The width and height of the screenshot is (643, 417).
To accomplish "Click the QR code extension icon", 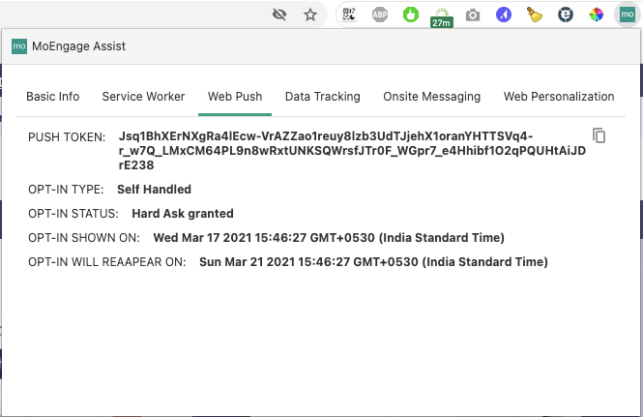I will [x=349, y=15].
